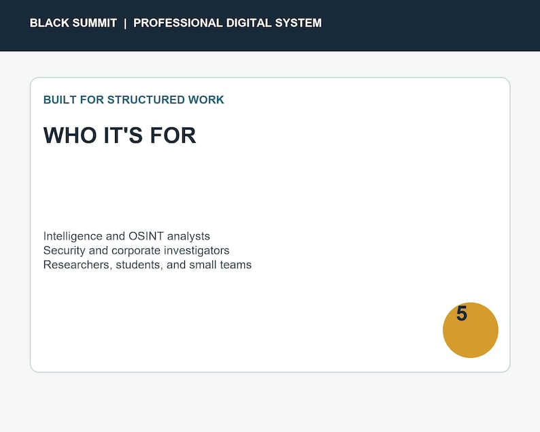Click the PROFESSIONAL DIGITAL SYSTEM header text
540x432 pixels.
pyautogui.click(x=227, y=23)
